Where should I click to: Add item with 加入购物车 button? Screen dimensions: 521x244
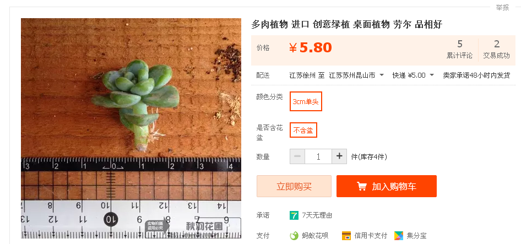[387, 186]
